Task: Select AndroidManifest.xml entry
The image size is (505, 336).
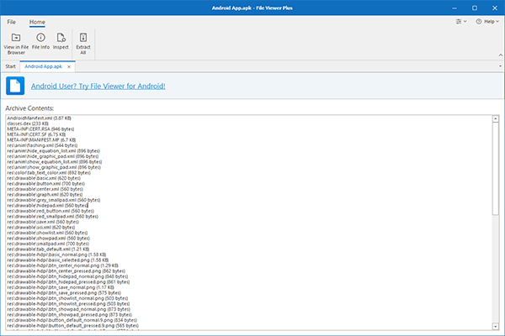Action: pyautogui.click(x=39, y=118)
